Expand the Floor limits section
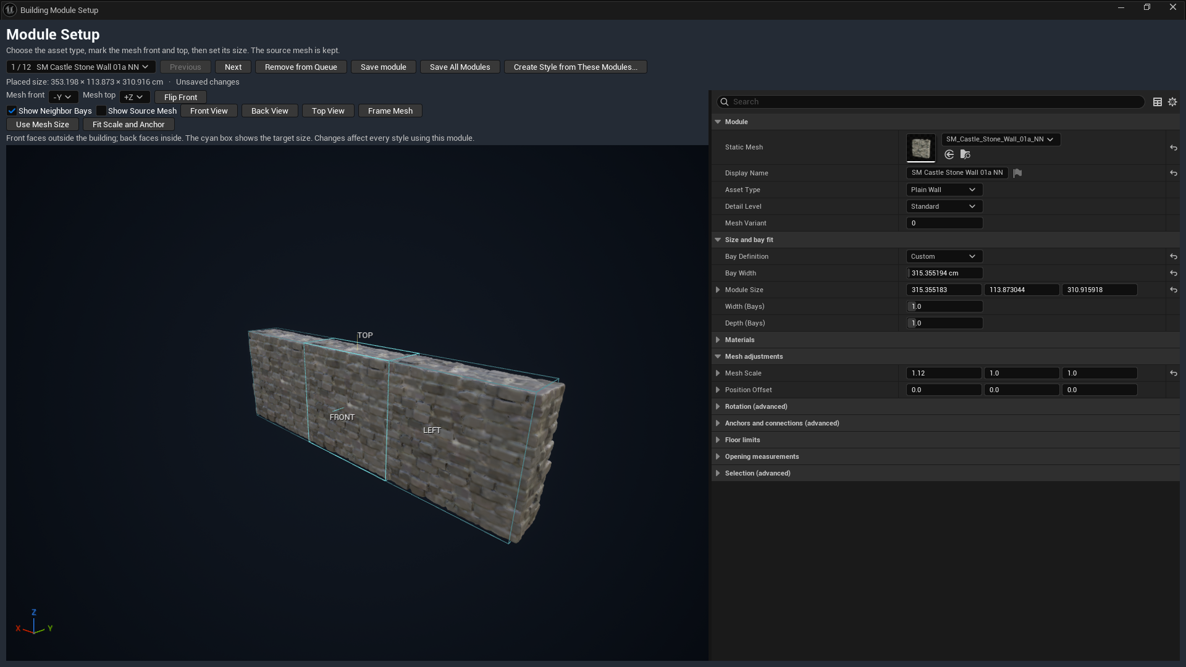This screenshot has width=1186, height=667. point(718,440)
